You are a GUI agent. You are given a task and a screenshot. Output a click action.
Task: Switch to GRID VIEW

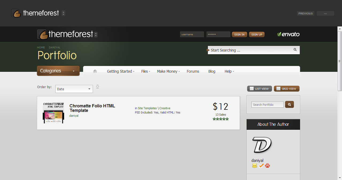click(x=287, y=89)
